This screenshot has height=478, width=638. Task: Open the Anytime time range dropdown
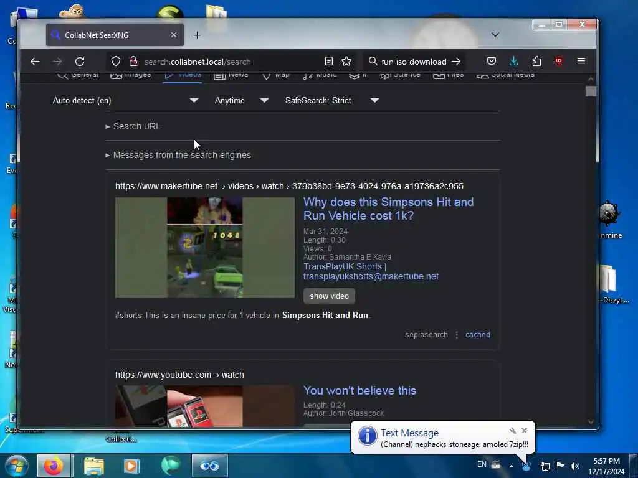pos(241,100)
